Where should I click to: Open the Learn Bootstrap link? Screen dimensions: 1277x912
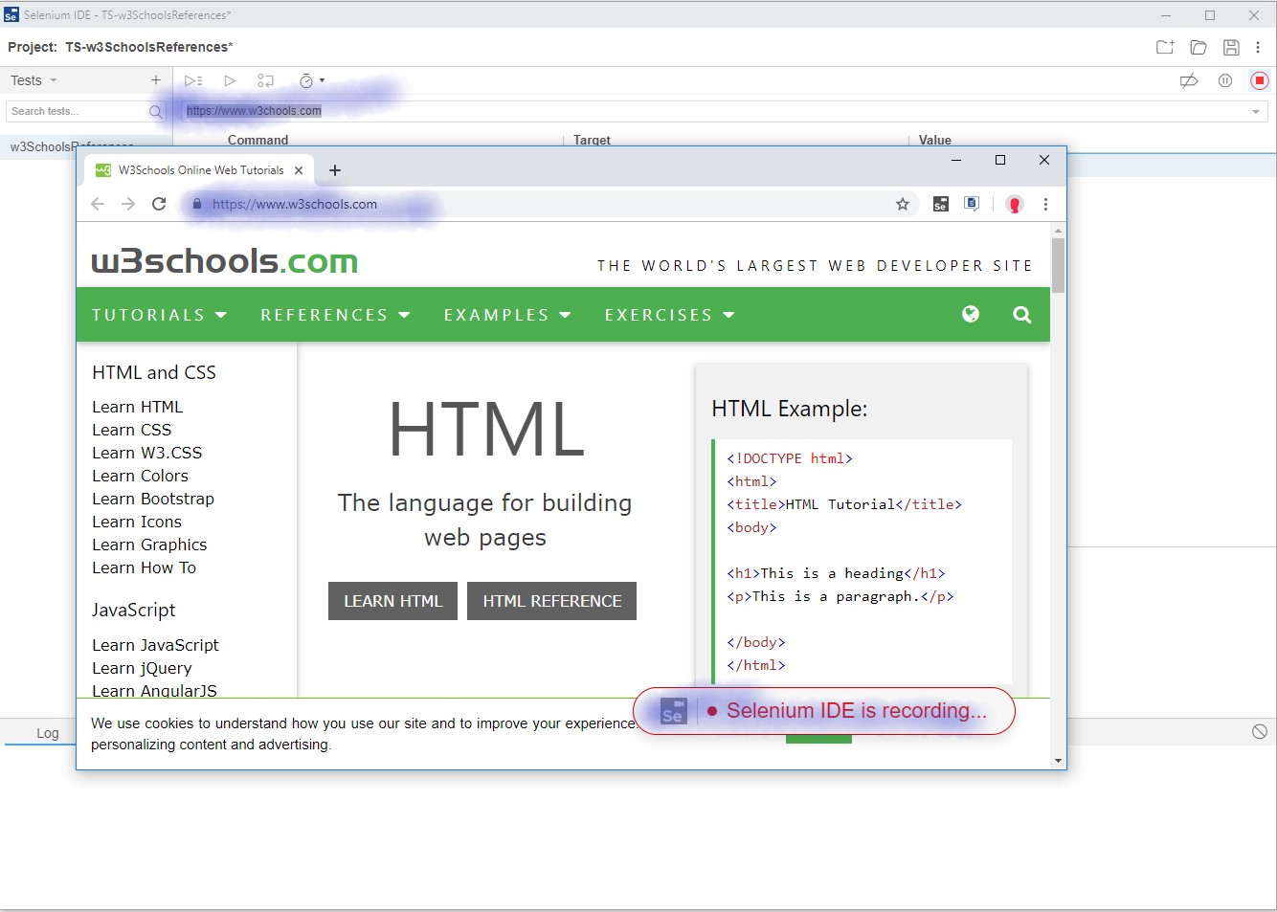coord(153,499)
